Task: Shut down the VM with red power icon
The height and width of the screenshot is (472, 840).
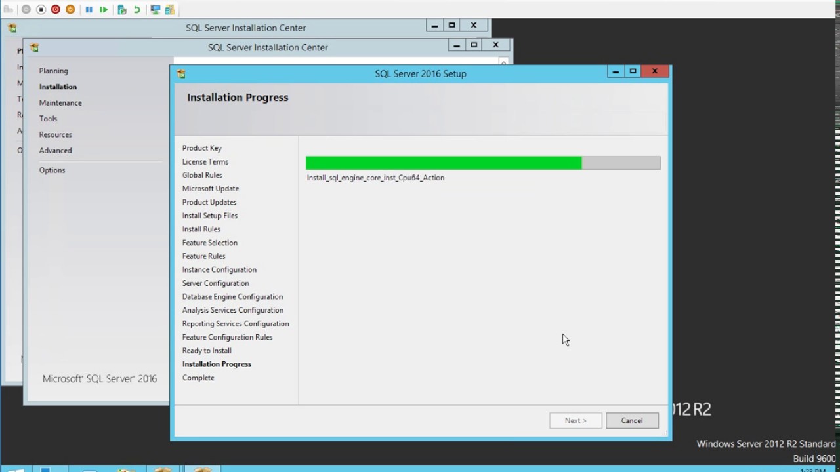Action: pyautogui.click(x=56, y=10)
